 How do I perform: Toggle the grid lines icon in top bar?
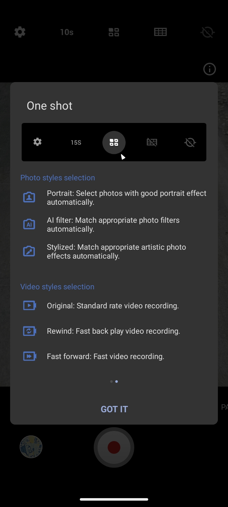tap(160, 32)
